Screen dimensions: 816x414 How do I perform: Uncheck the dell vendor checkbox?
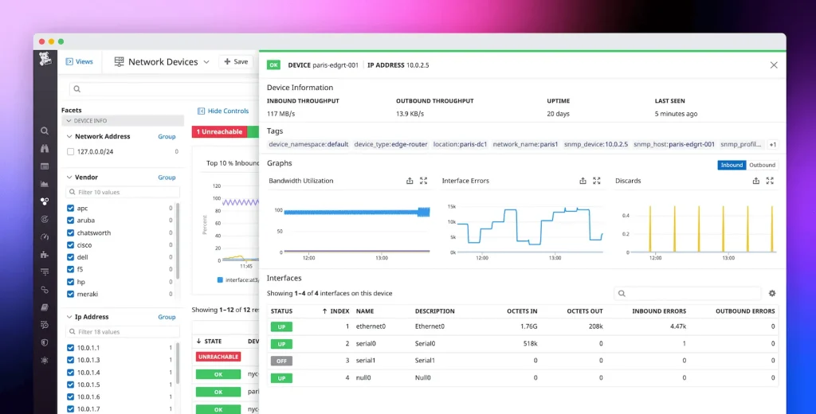70,257
